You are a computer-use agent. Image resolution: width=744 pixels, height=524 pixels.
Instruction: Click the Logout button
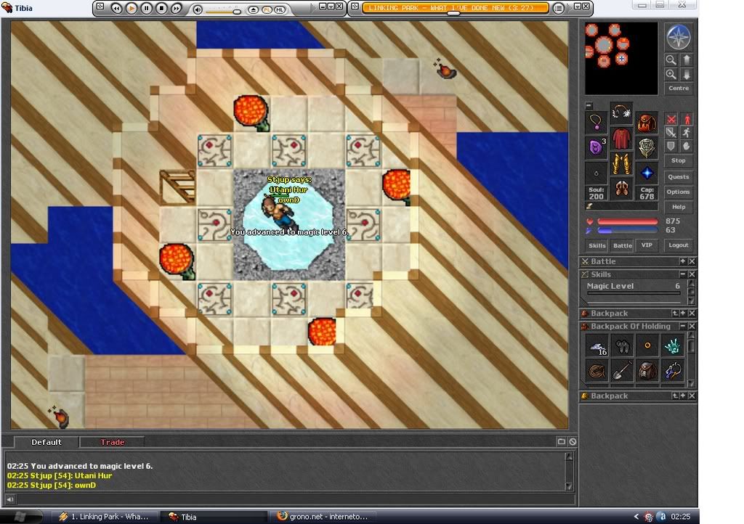pyautogui.click(x=679, y=245)
